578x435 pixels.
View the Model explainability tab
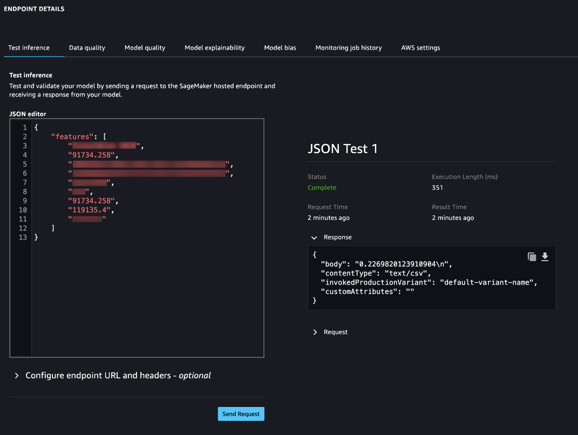tap(214, 47)
